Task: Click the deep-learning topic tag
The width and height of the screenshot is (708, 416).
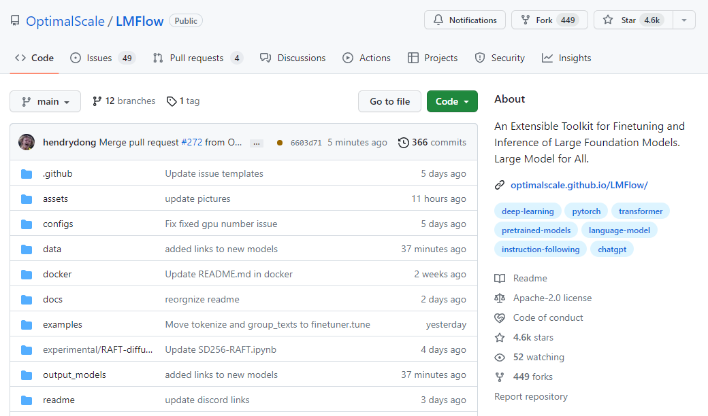Action: point(528,211)
